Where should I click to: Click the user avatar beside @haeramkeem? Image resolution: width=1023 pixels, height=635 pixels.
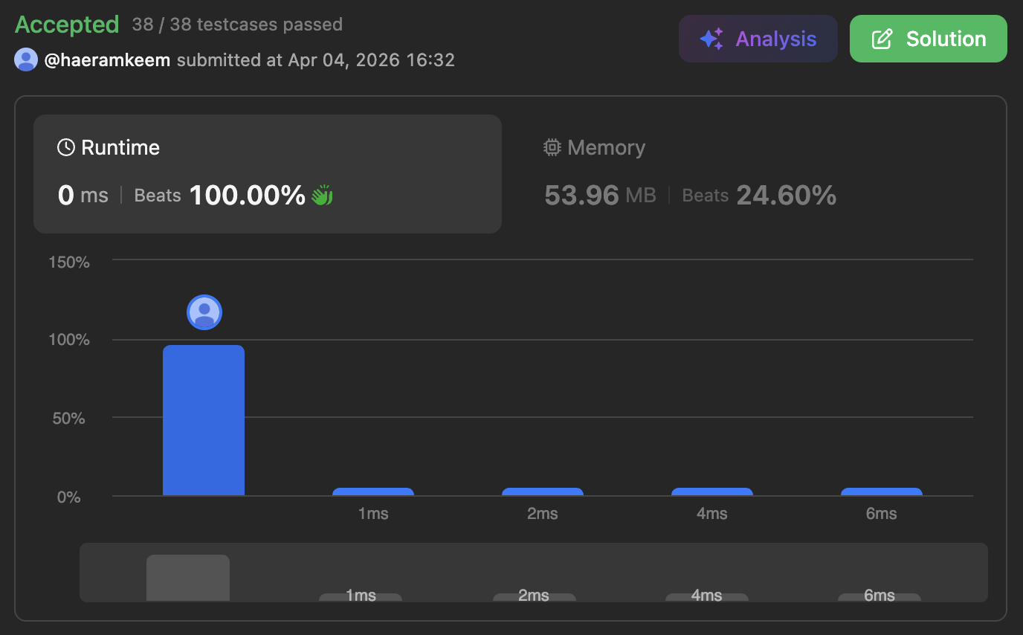(26, 59)
